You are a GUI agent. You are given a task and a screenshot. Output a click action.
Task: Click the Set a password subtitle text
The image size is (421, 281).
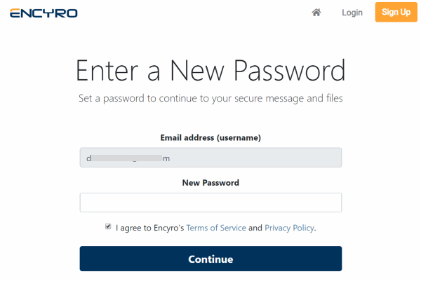click(210, 98)
